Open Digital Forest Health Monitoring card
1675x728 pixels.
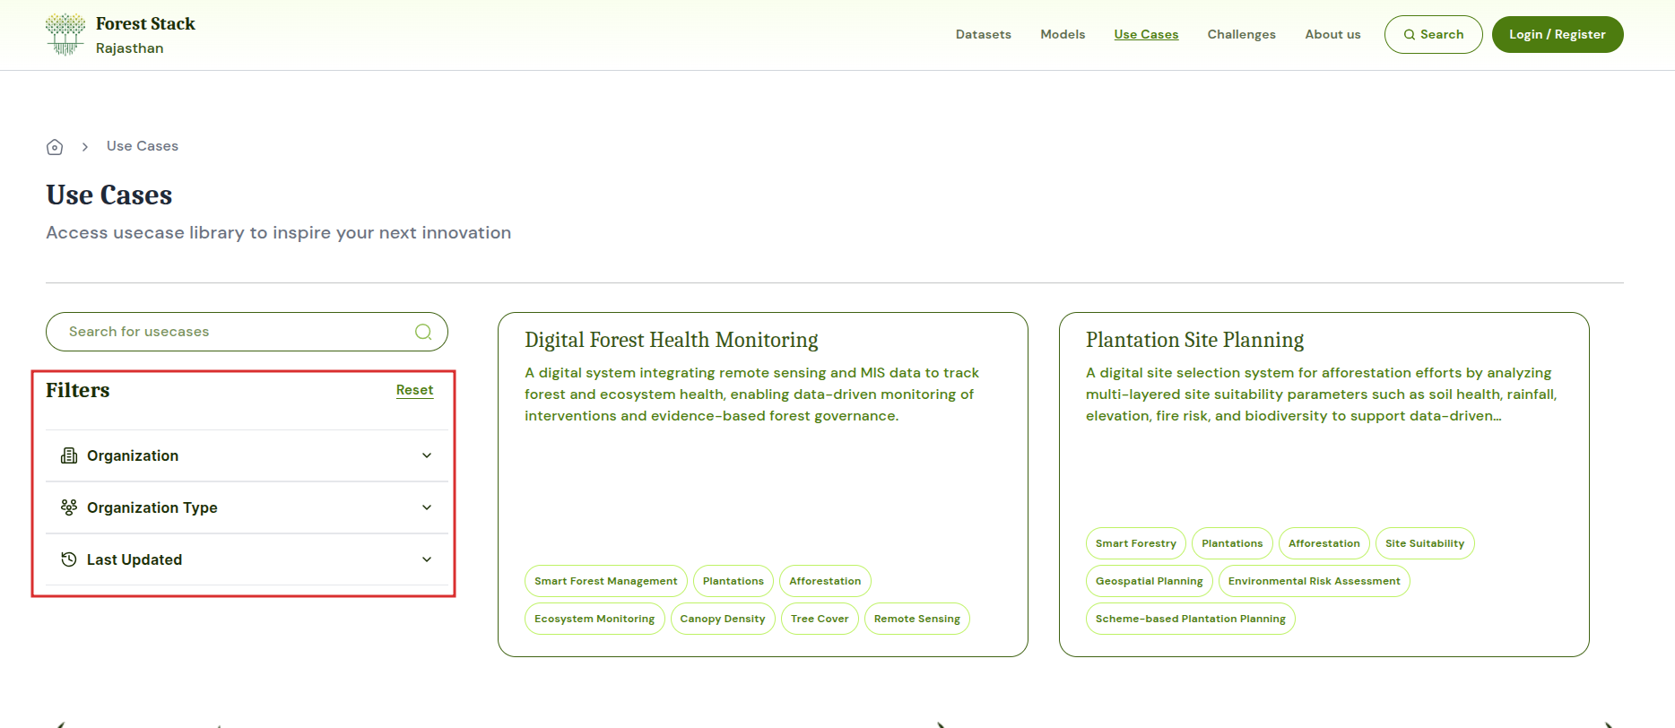point(672,341)
